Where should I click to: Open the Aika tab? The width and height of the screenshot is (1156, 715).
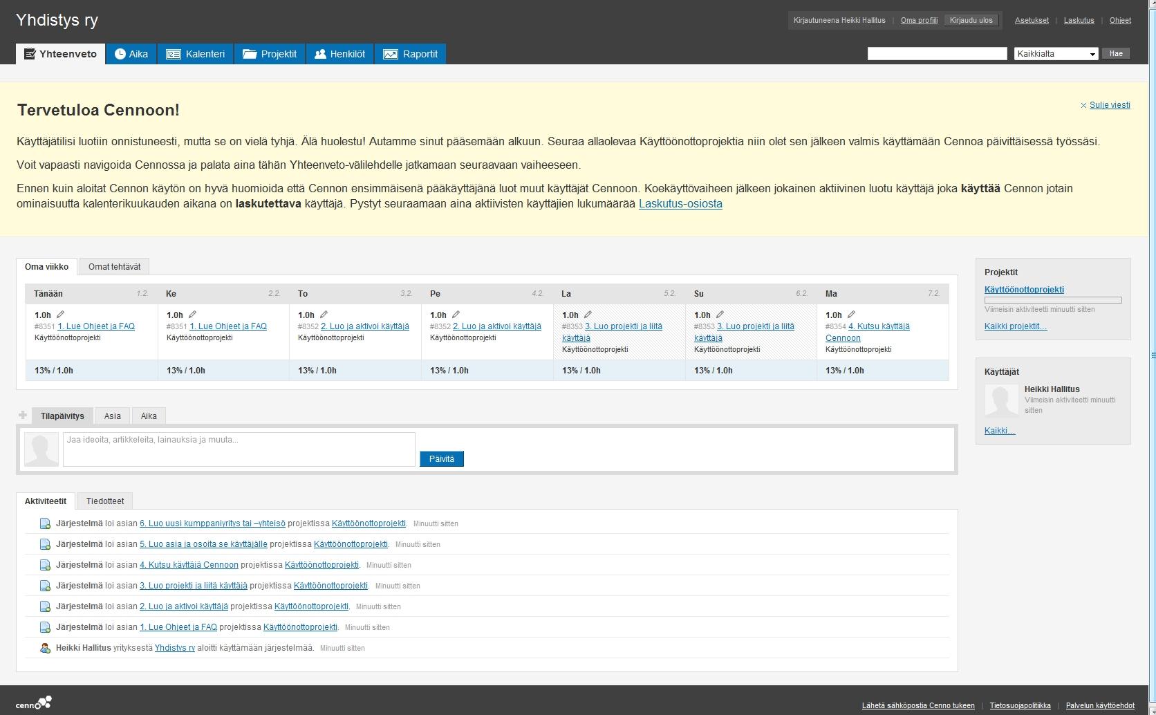pyautogui.click(x=131, y=54)
